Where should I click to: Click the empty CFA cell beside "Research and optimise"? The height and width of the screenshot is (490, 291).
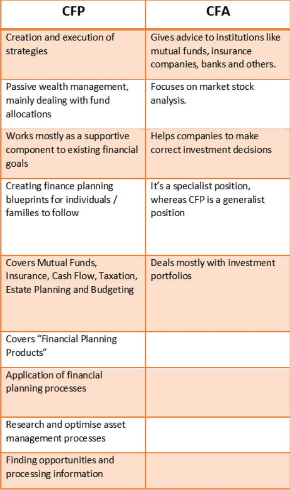pyautogui.click(x=218, y=435)
